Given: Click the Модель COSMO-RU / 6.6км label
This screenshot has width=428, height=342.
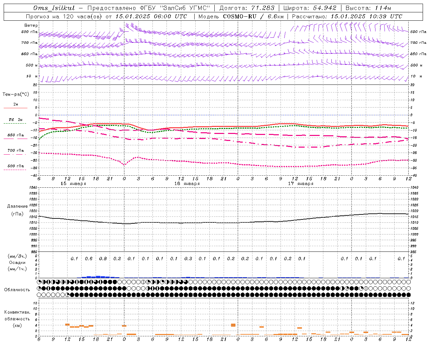Looking at the screenshot, I should pos(241,16).
